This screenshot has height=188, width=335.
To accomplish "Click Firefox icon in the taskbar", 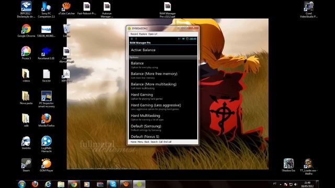I will point(35,184).
